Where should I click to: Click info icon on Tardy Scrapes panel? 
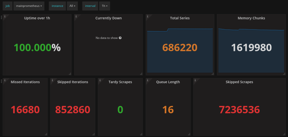coord(100,80)
